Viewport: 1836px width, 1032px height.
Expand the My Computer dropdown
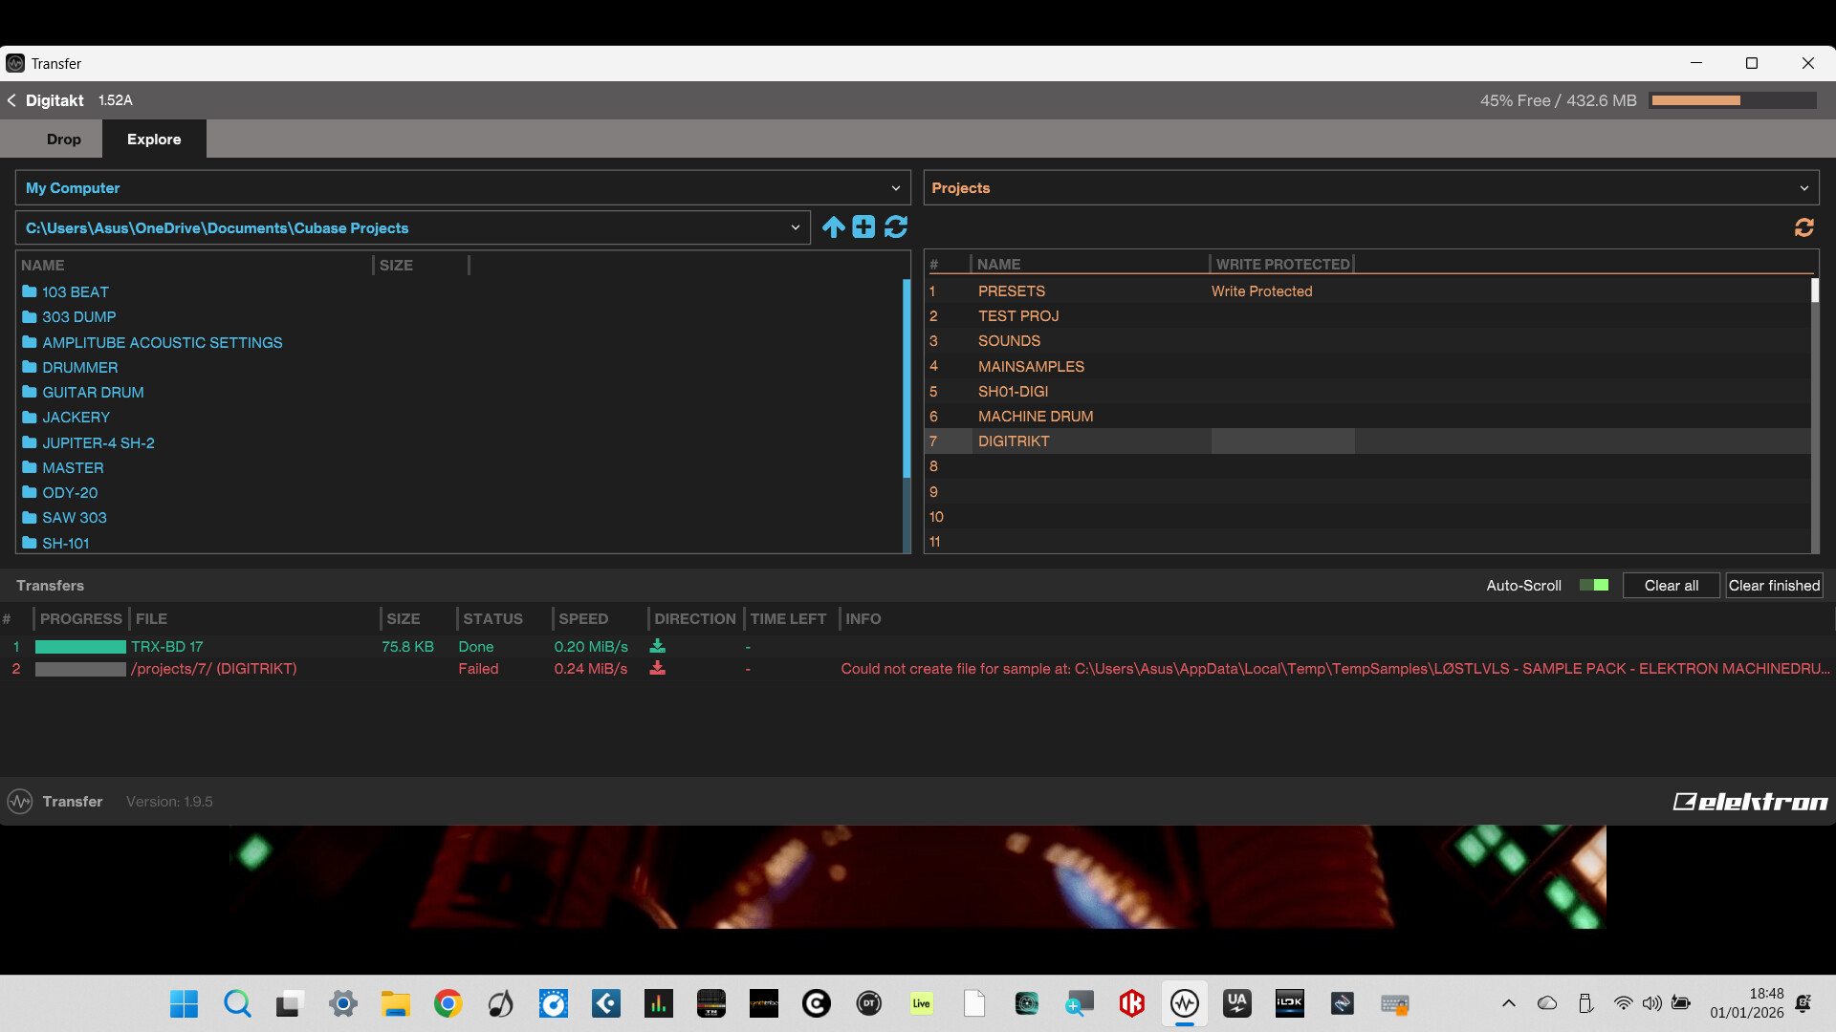point(895,188)
